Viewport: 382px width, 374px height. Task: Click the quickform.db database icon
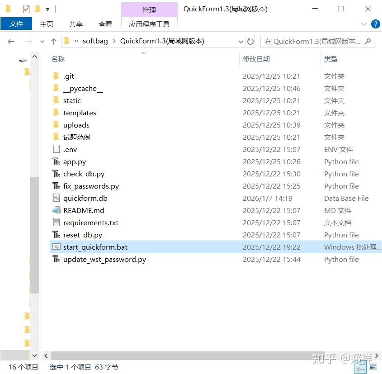click(x=56, y=198)
